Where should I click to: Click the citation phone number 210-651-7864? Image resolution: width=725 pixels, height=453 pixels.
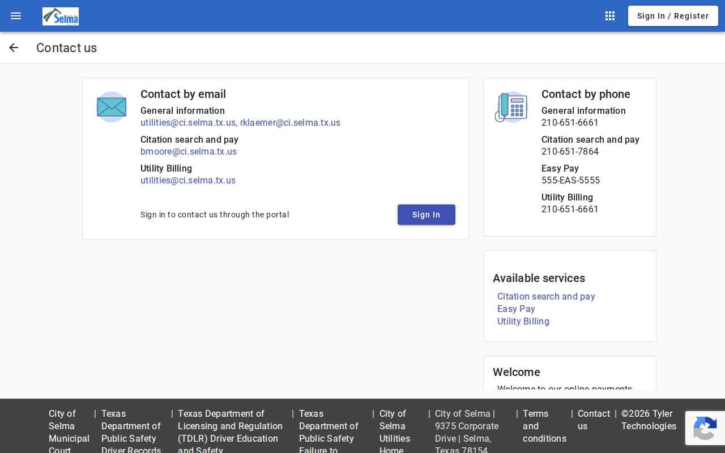point(570,152)
